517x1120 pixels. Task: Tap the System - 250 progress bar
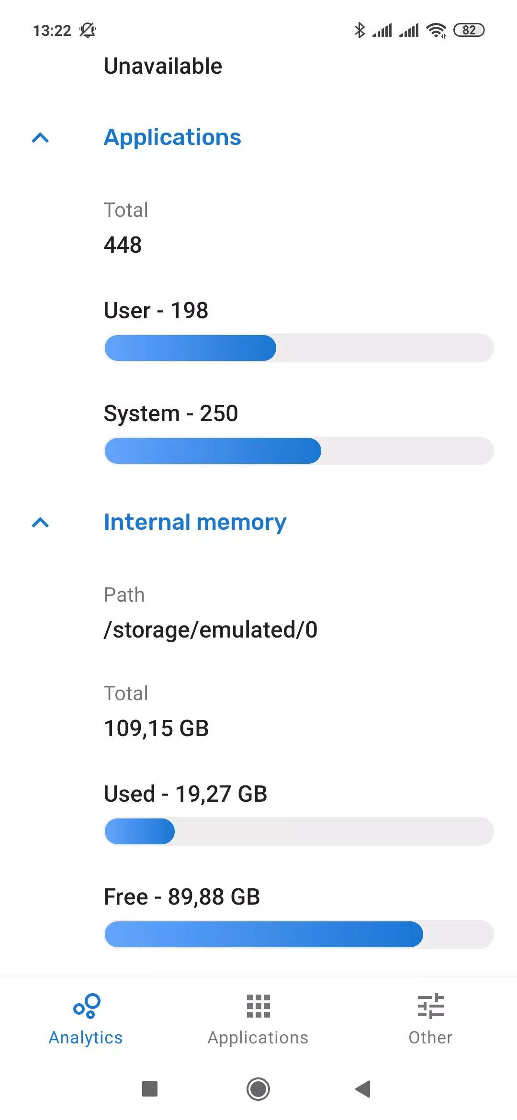click(299, 451)
